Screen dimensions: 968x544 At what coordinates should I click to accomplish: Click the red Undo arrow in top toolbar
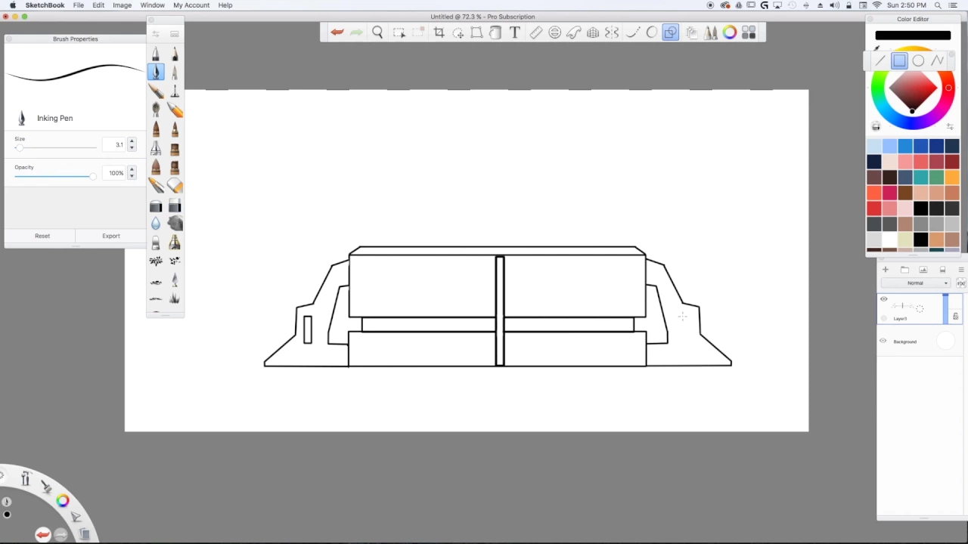pos(337,32)
